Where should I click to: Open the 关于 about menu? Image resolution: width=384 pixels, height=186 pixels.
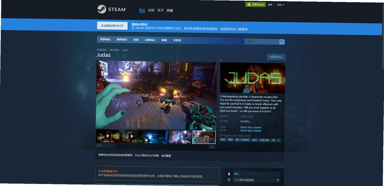pos(160,11)
